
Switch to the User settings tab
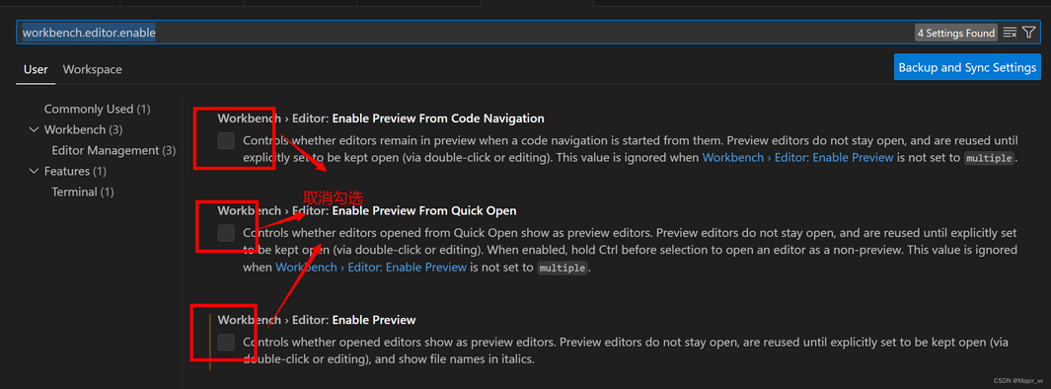[x=36, y=69]
